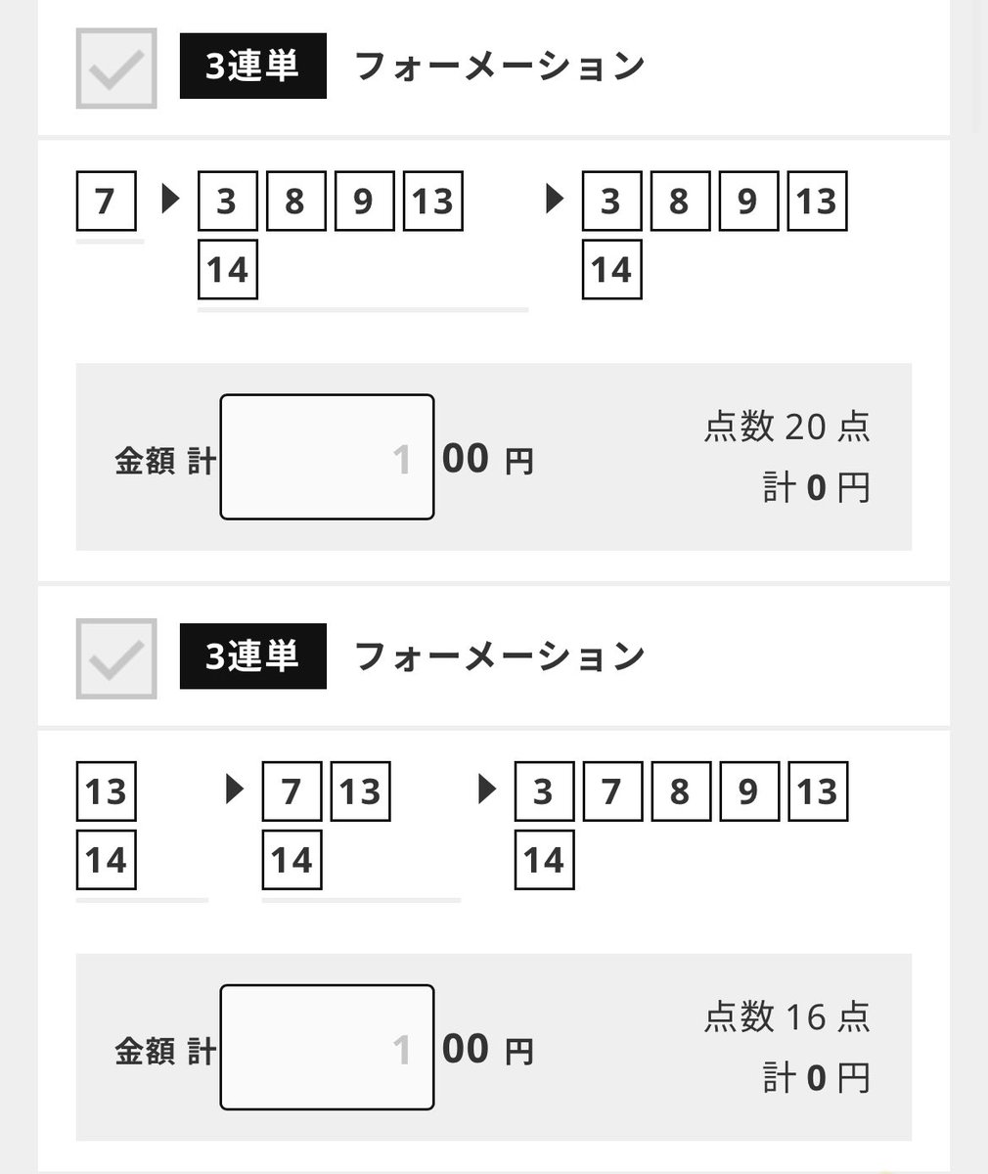Tick the checkbox of the bottom 3連単 bet
Screen dimensions: 988x1174
point(116,658)
